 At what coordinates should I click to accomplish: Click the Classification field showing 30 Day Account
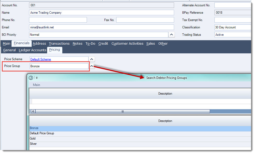[x=233, y=27]
